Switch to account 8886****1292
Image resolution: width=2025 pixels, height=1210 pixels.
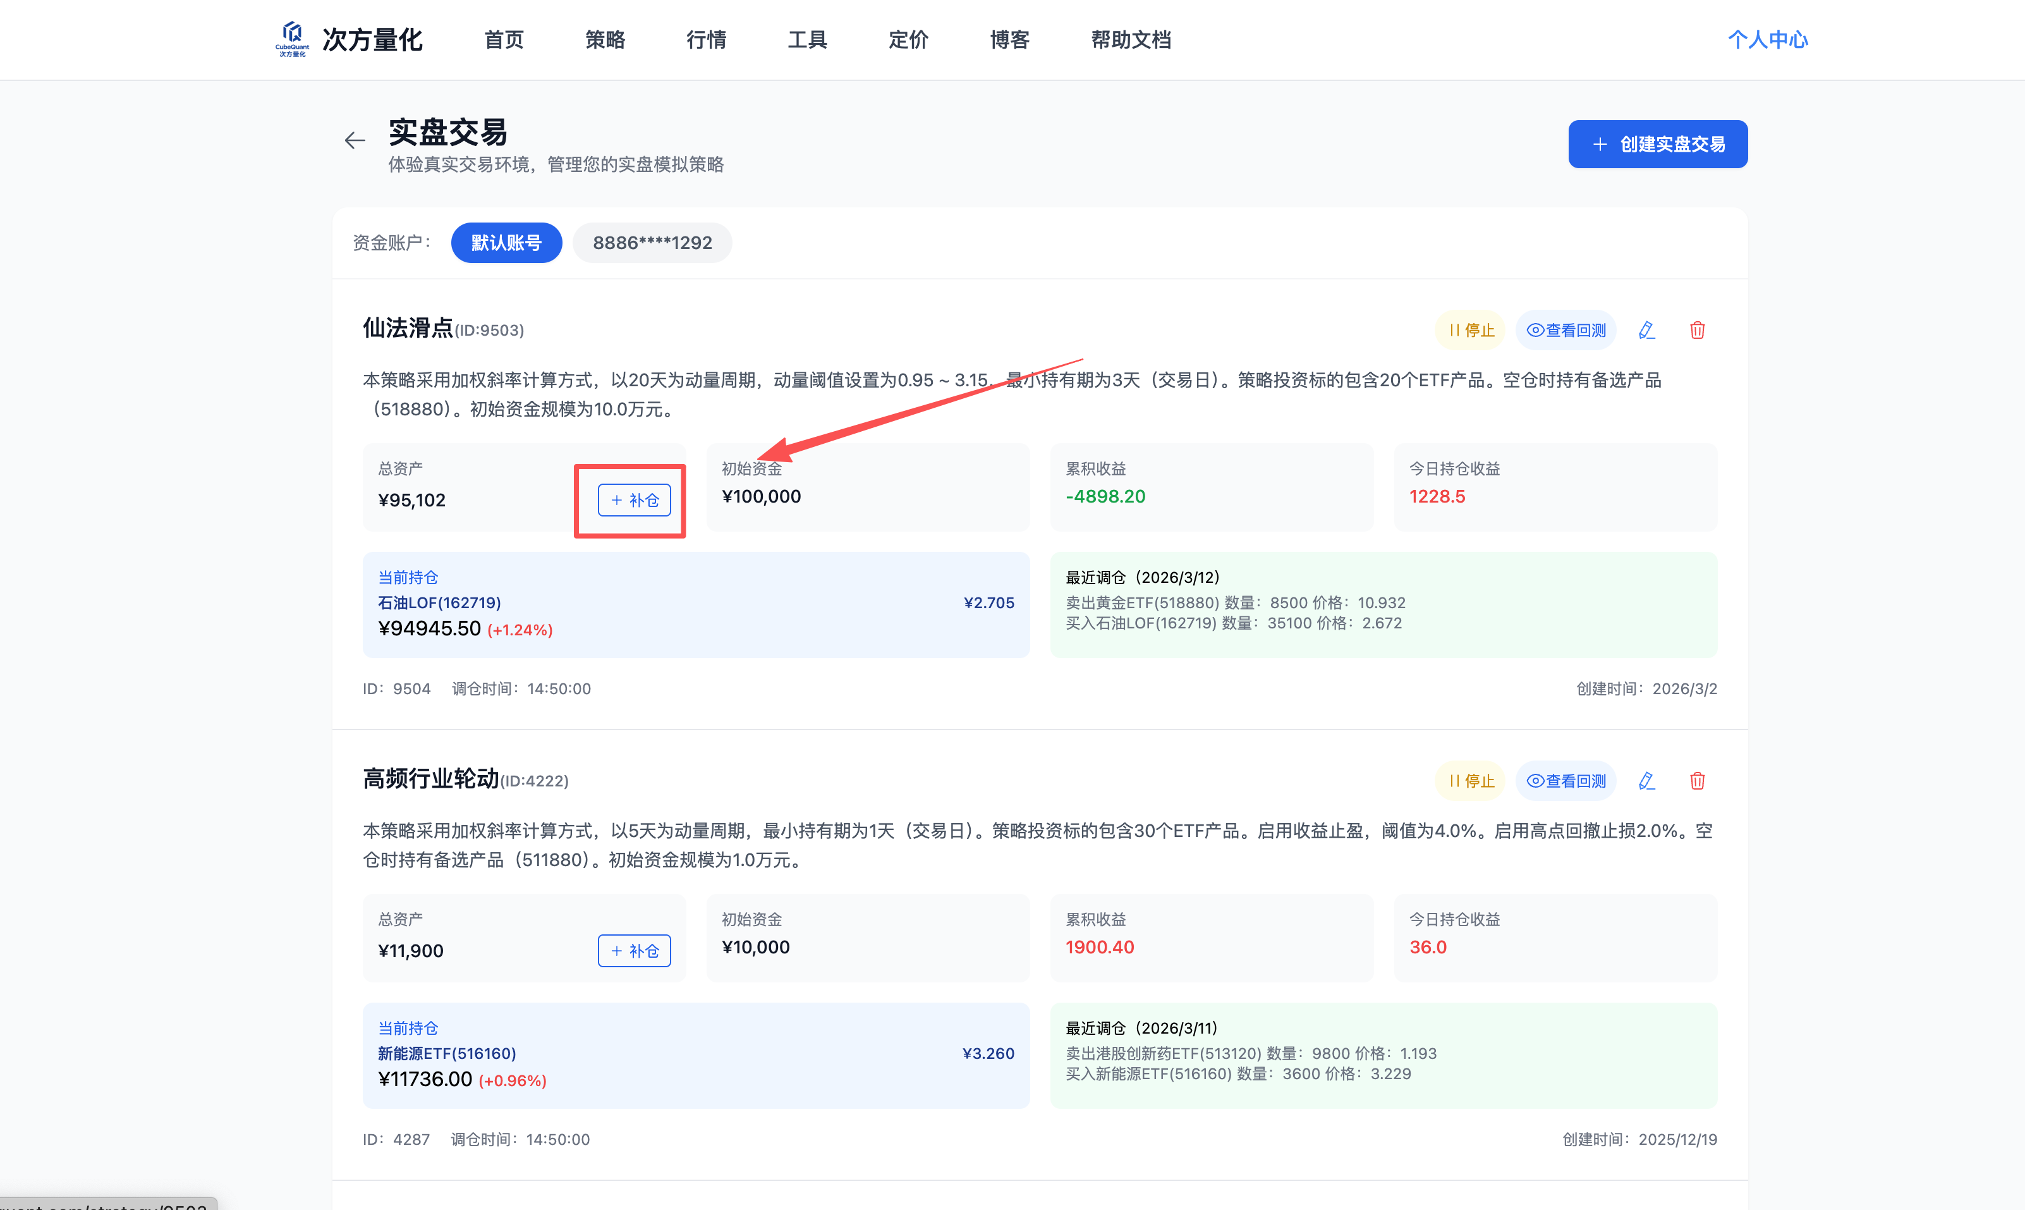pyautogui.click(x=652, y=243)
